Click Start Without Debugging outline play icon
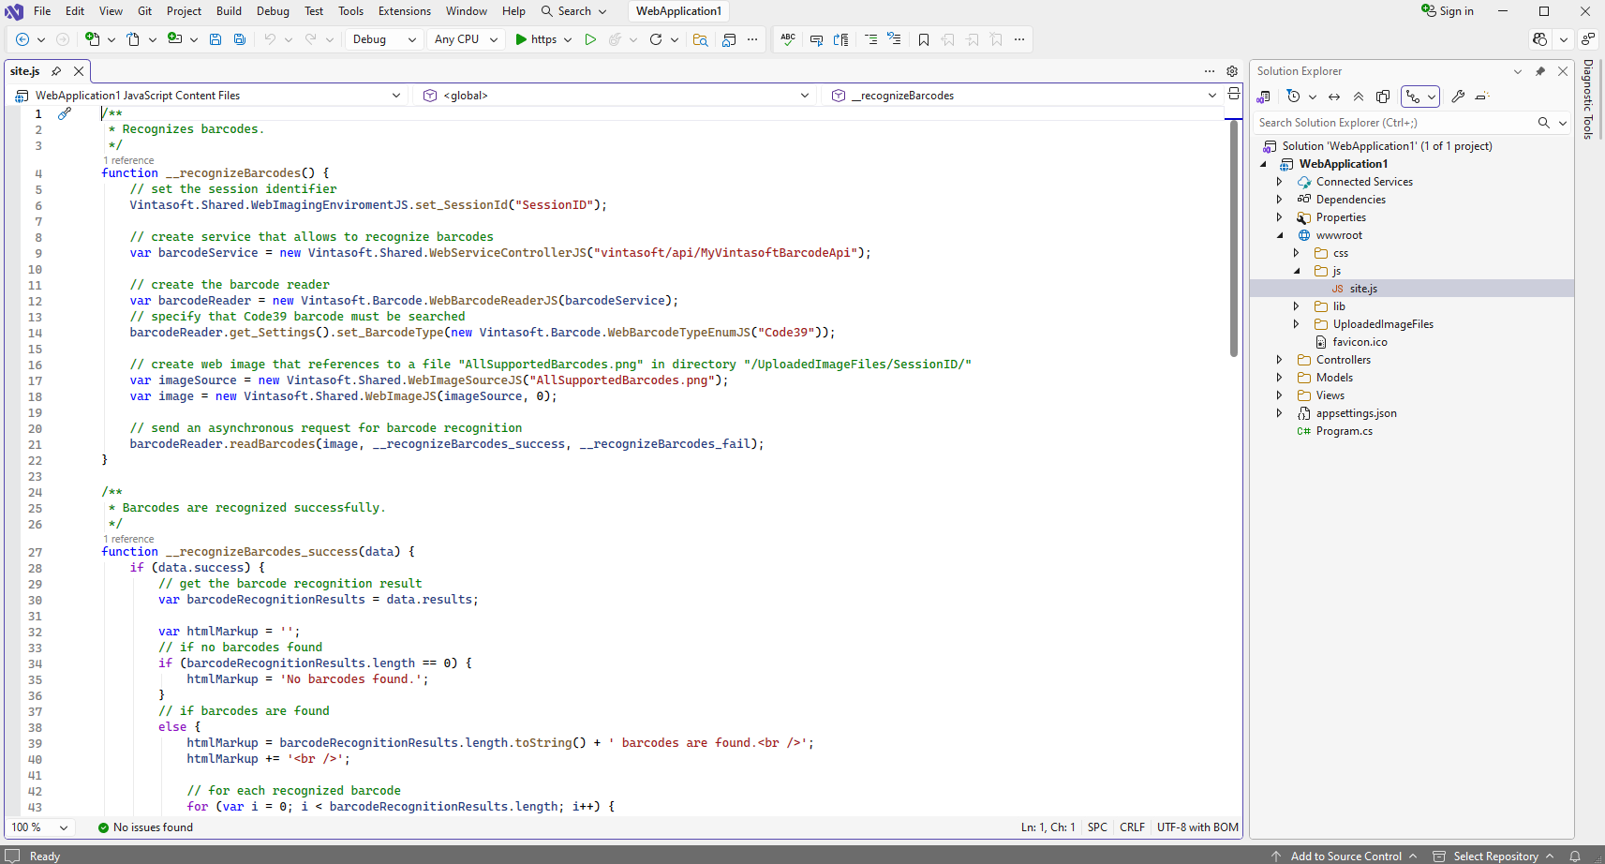The width and height of the screenshot is (1605, 864). (590, 39)
